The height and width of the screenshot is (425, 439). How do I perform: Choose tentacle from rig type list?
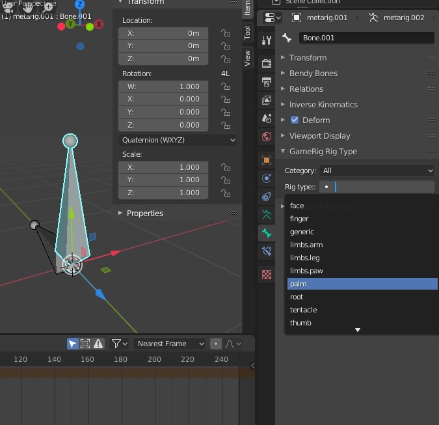pos(362,310)
